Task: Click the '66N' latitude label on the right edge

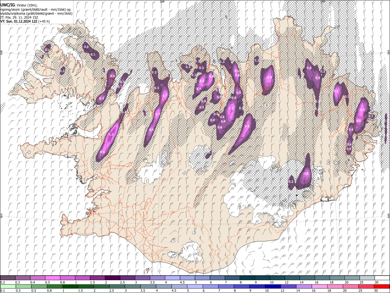Action: pyautogui.click(x=388, y=52)
